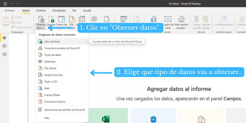Choose Dataverse from the dropdown list

tap(62, 61)
